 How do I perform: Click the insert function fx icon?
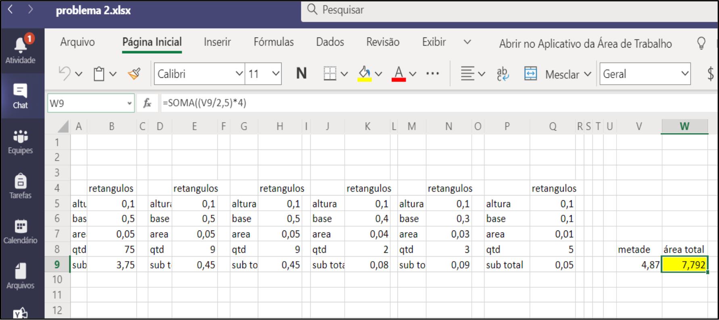click(147, 103)
